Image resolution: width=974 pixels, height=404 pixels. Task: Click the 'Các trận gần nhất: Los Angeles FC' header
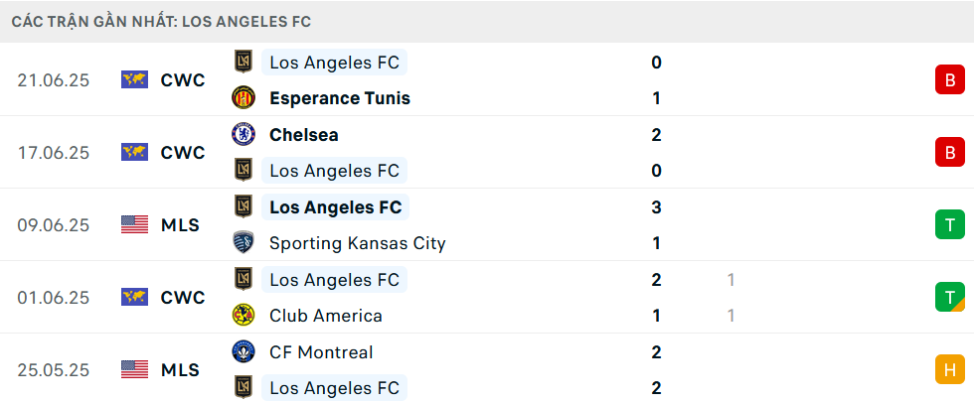[161, 22]
